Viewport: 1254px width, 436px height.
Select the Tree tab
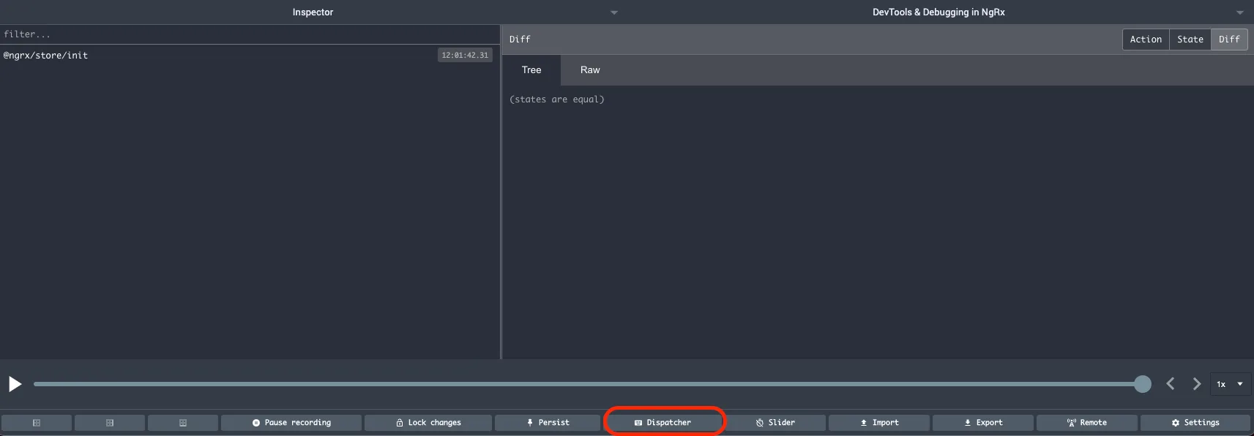[531, 70]
